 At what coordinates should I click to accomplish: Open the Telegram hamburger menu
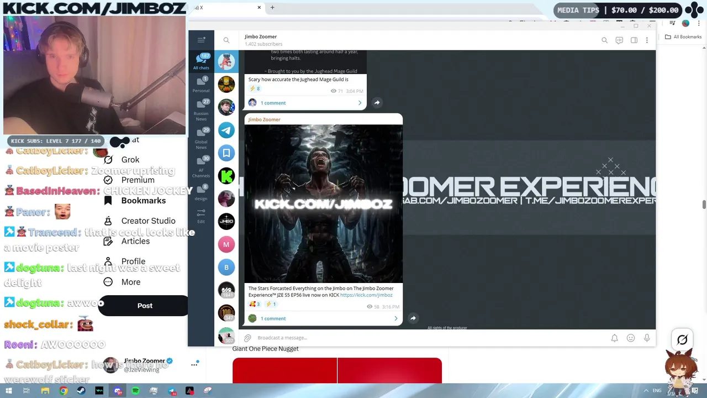click(x=201, y=40)
